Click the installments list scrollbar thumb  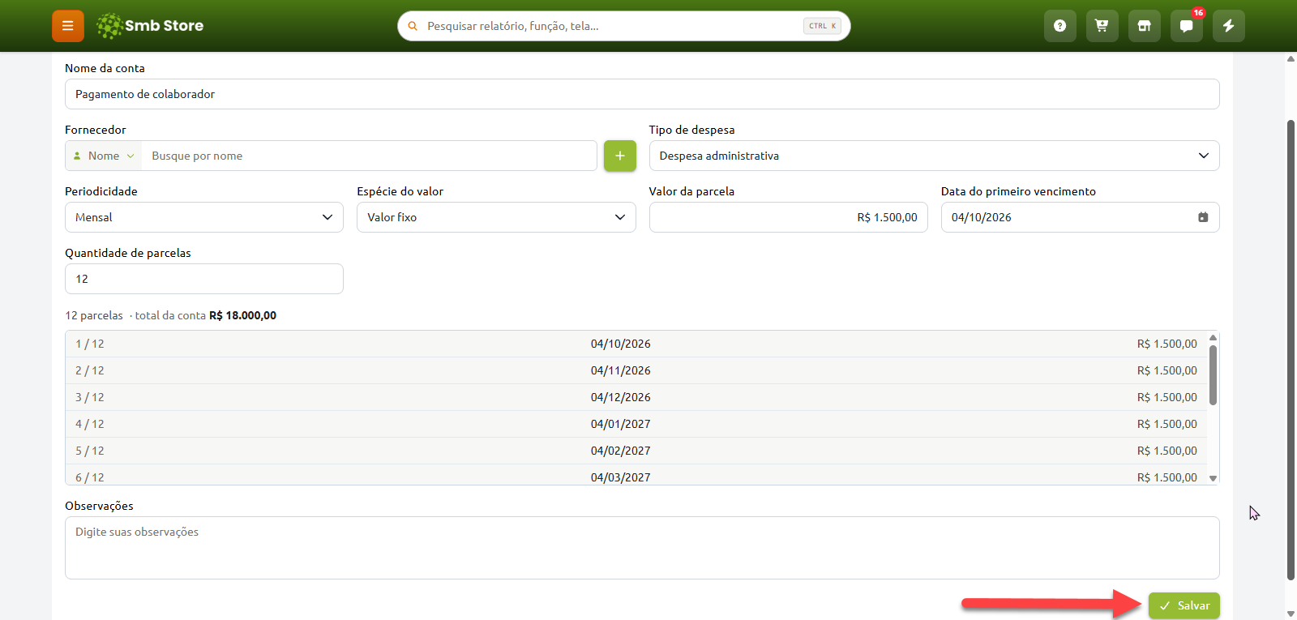click(x=1213, y=375)
